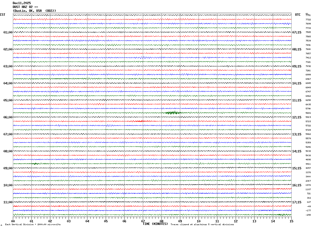
Task: Click the -49 DC offset value
Action: coord(309,206)
